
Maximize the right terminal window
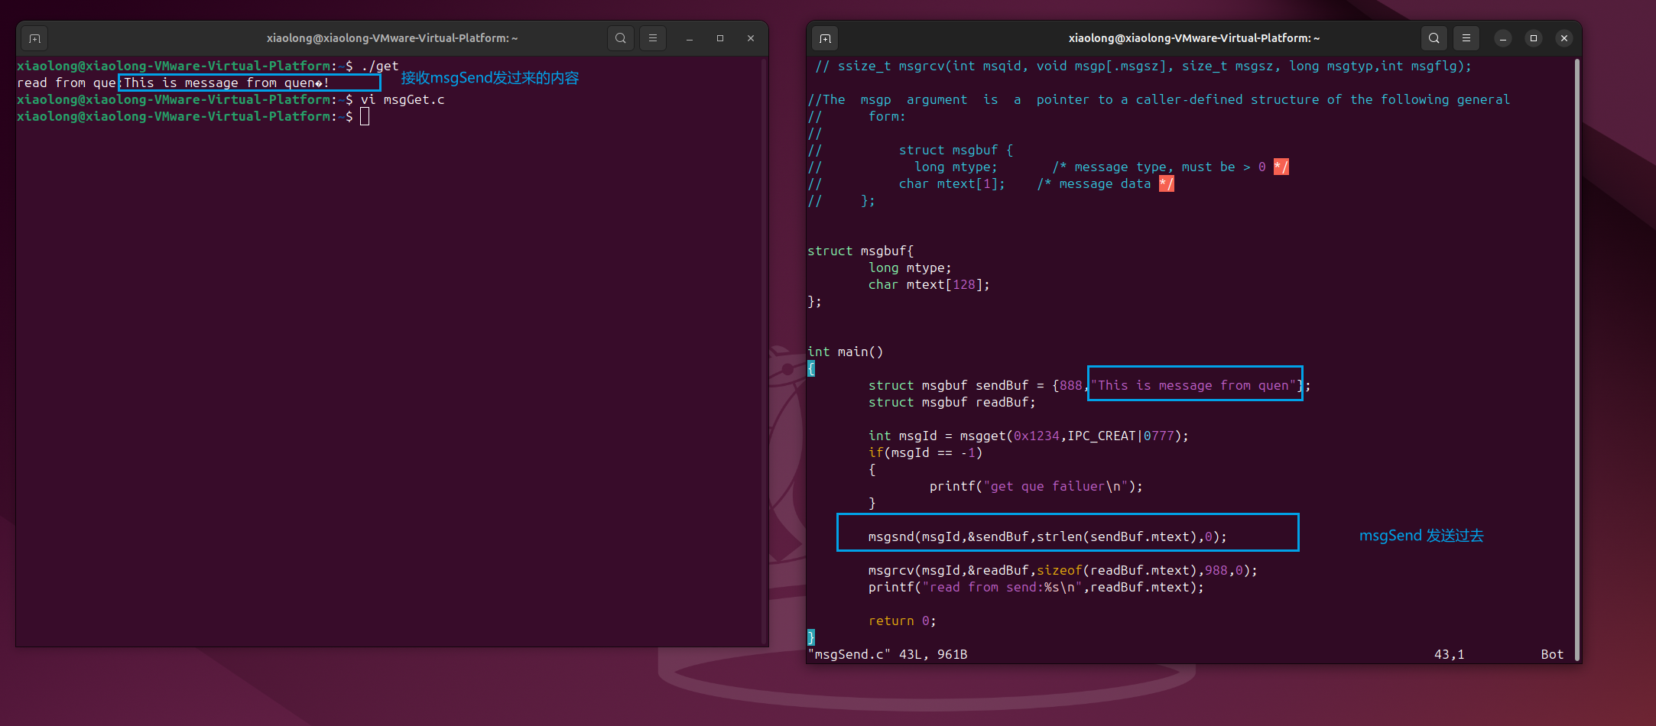[x=1534, y=38]
